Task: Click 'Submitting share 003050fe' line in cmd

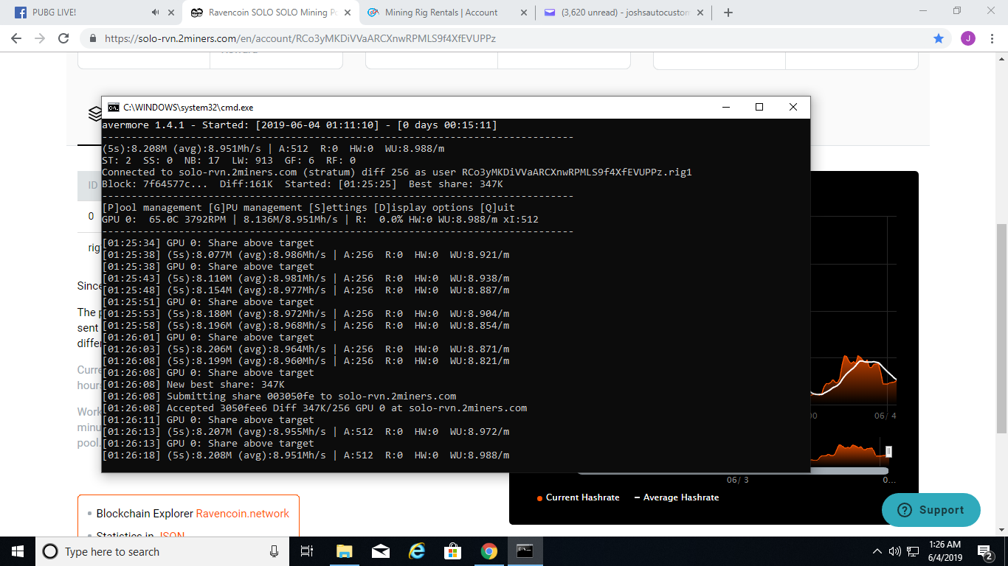Action: click(279, 396)
